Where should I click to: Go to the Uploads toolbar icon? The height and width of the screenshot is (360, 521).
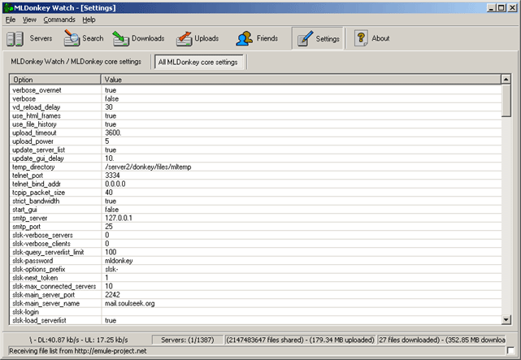pyautogui.click(x=184, y=38)
